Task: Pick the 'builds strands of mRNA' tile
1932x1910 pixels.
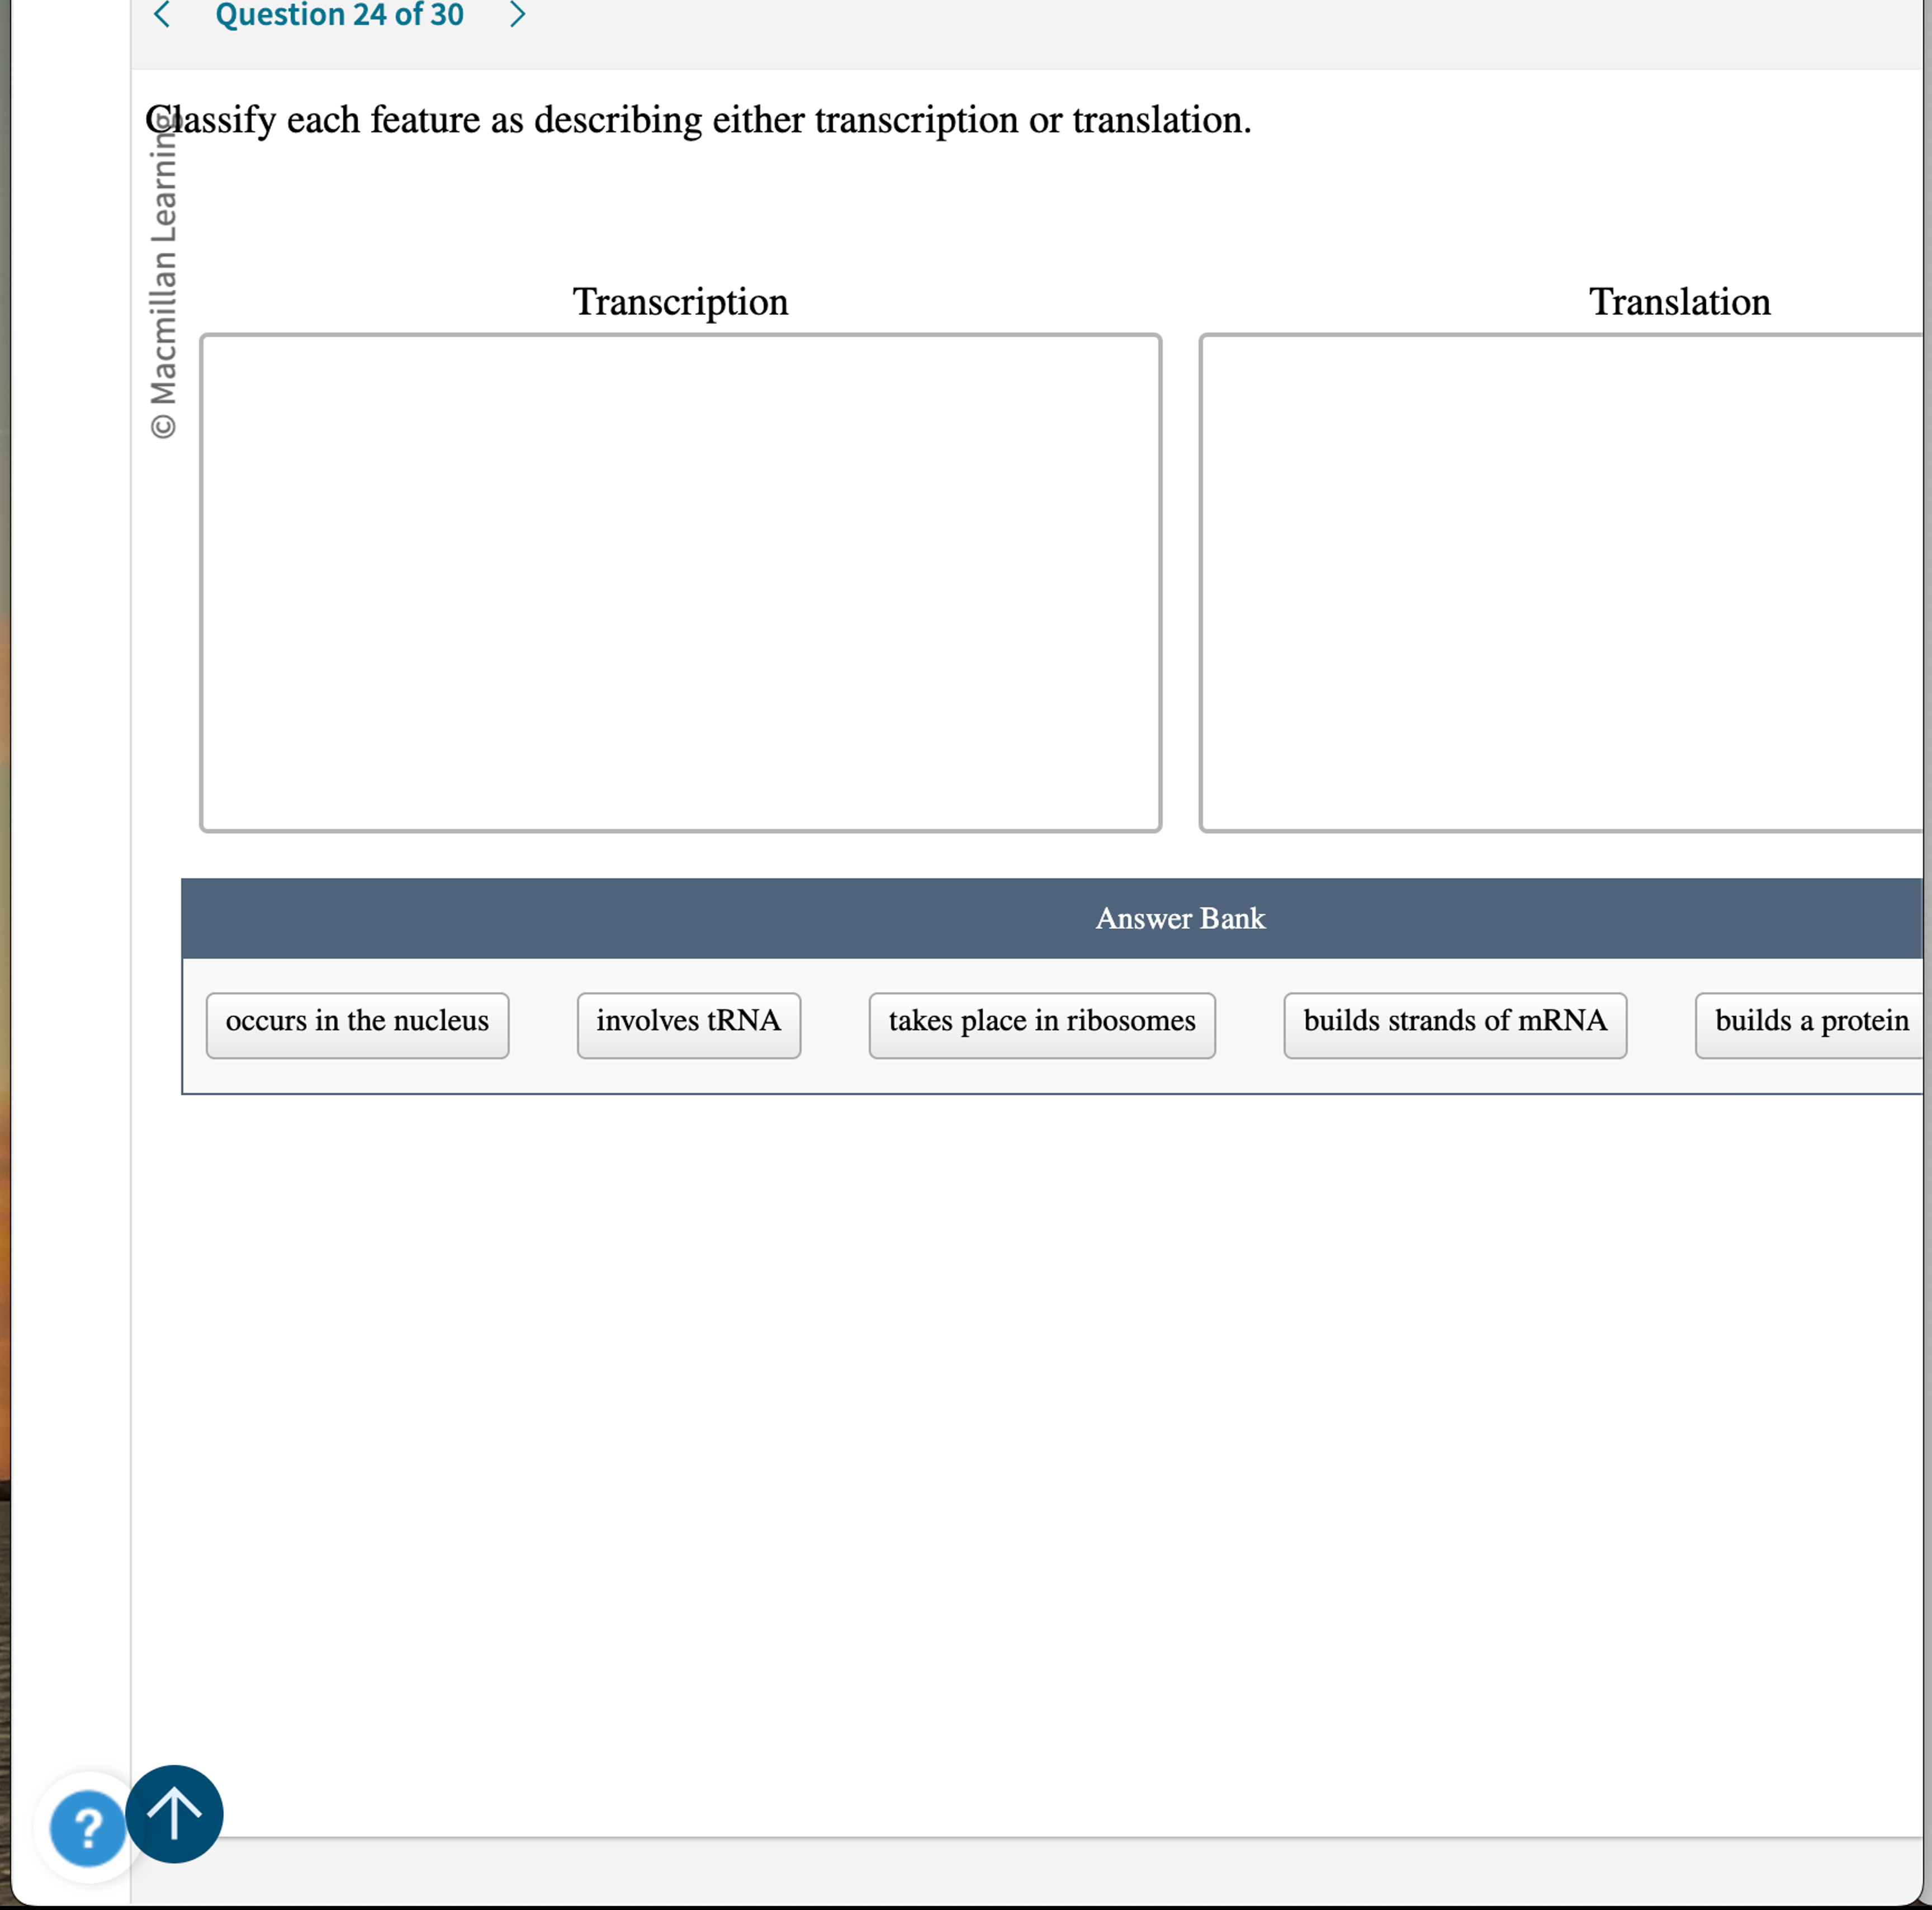Action: click(1455, 1025)
